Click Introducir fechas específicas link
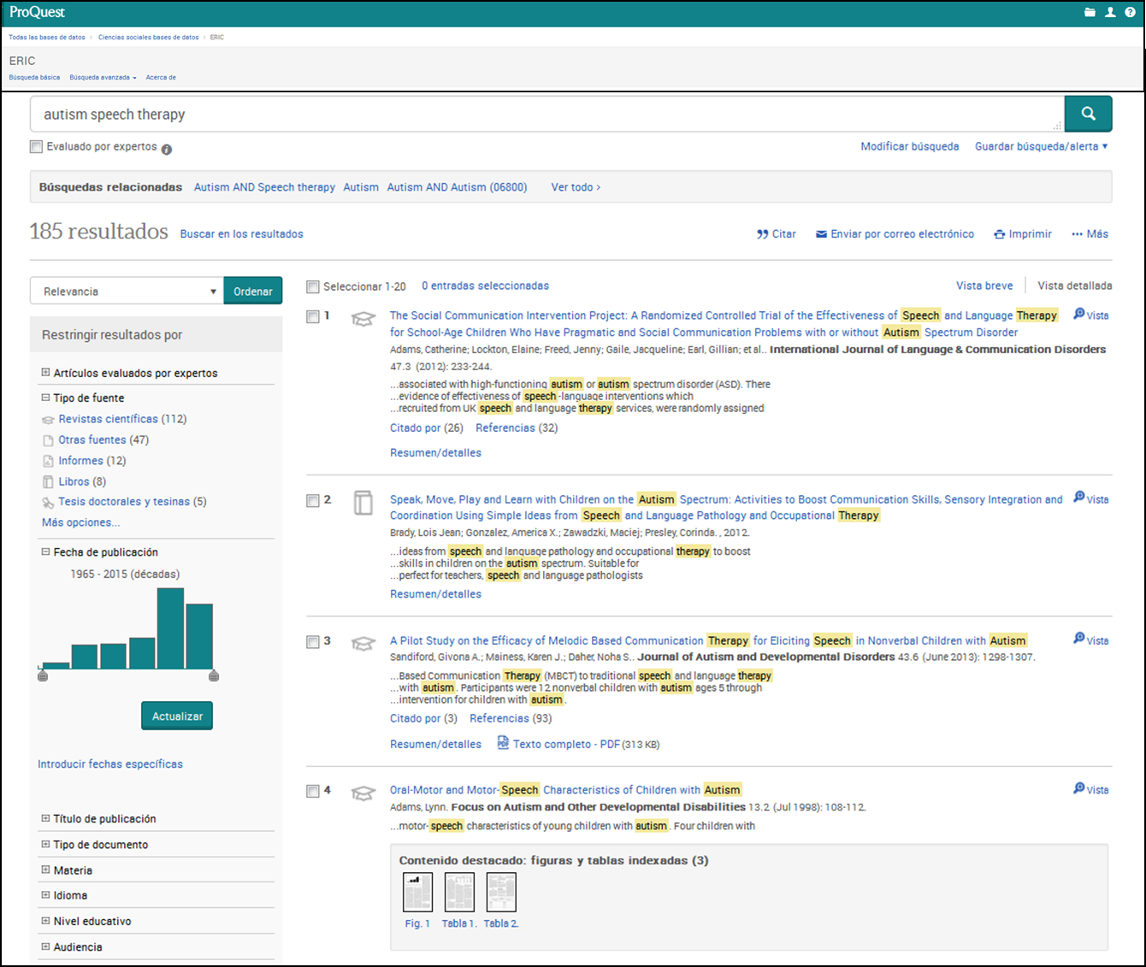The height and width of the screenshot is (967, 1146). click(110, 764)
